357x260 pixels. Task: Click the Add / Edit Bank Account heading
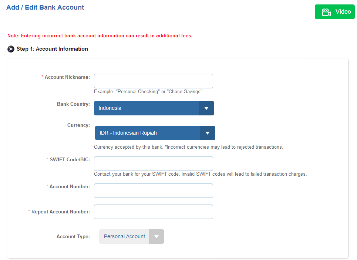(x=45, y=7)
